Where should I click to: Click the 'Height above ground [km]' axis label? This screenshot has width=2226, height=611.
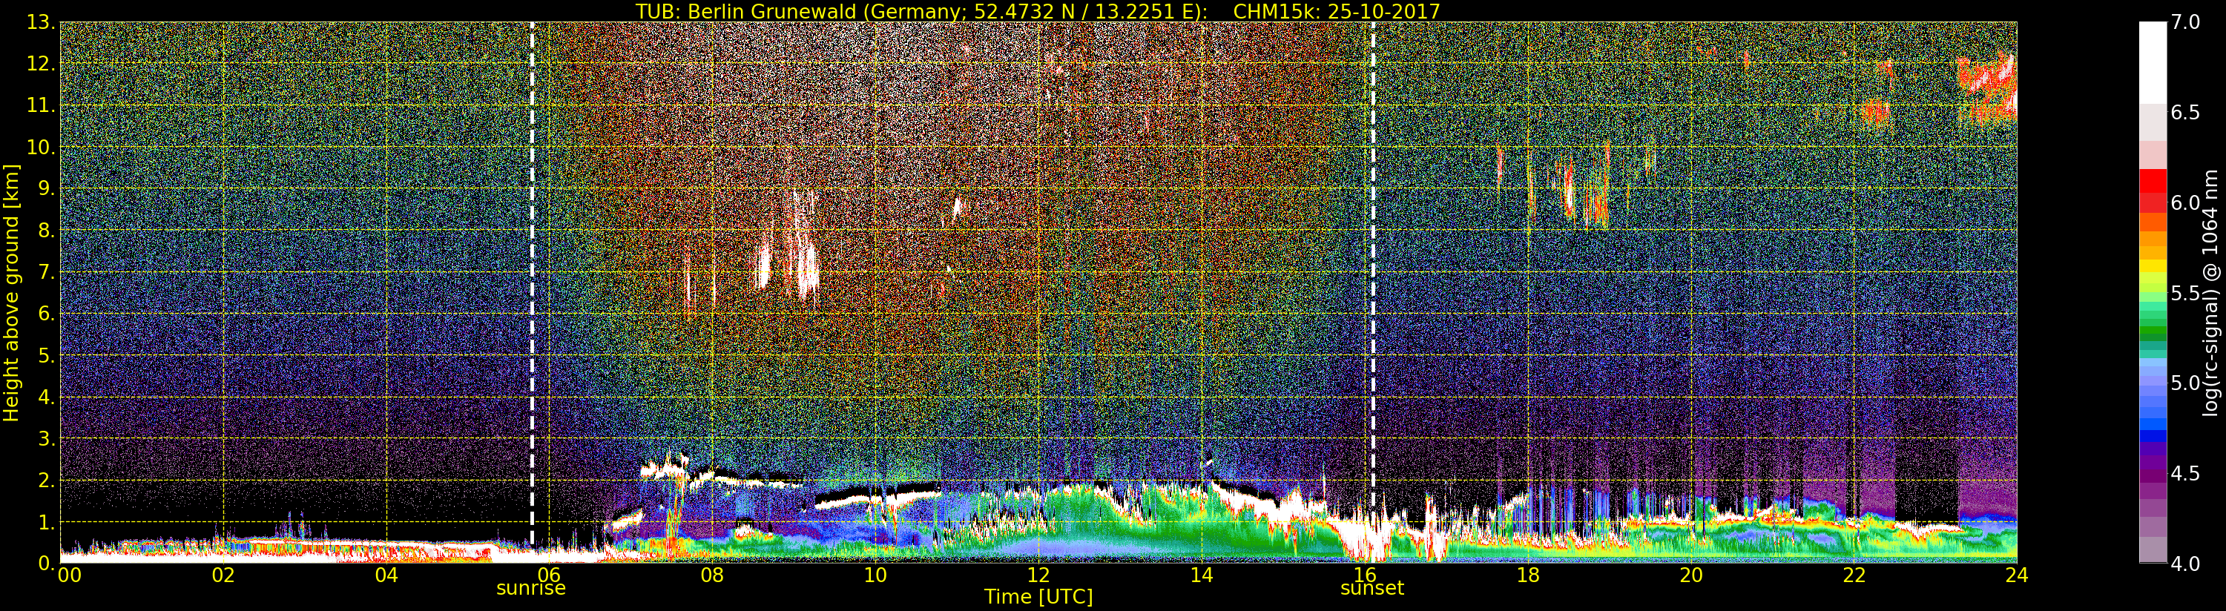coord(10,293)
